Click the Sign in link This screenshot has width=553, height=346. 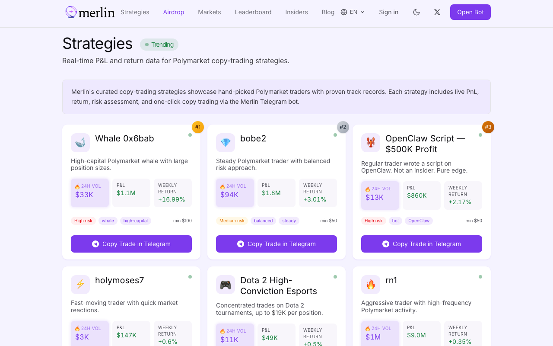[x=389, y=12]
